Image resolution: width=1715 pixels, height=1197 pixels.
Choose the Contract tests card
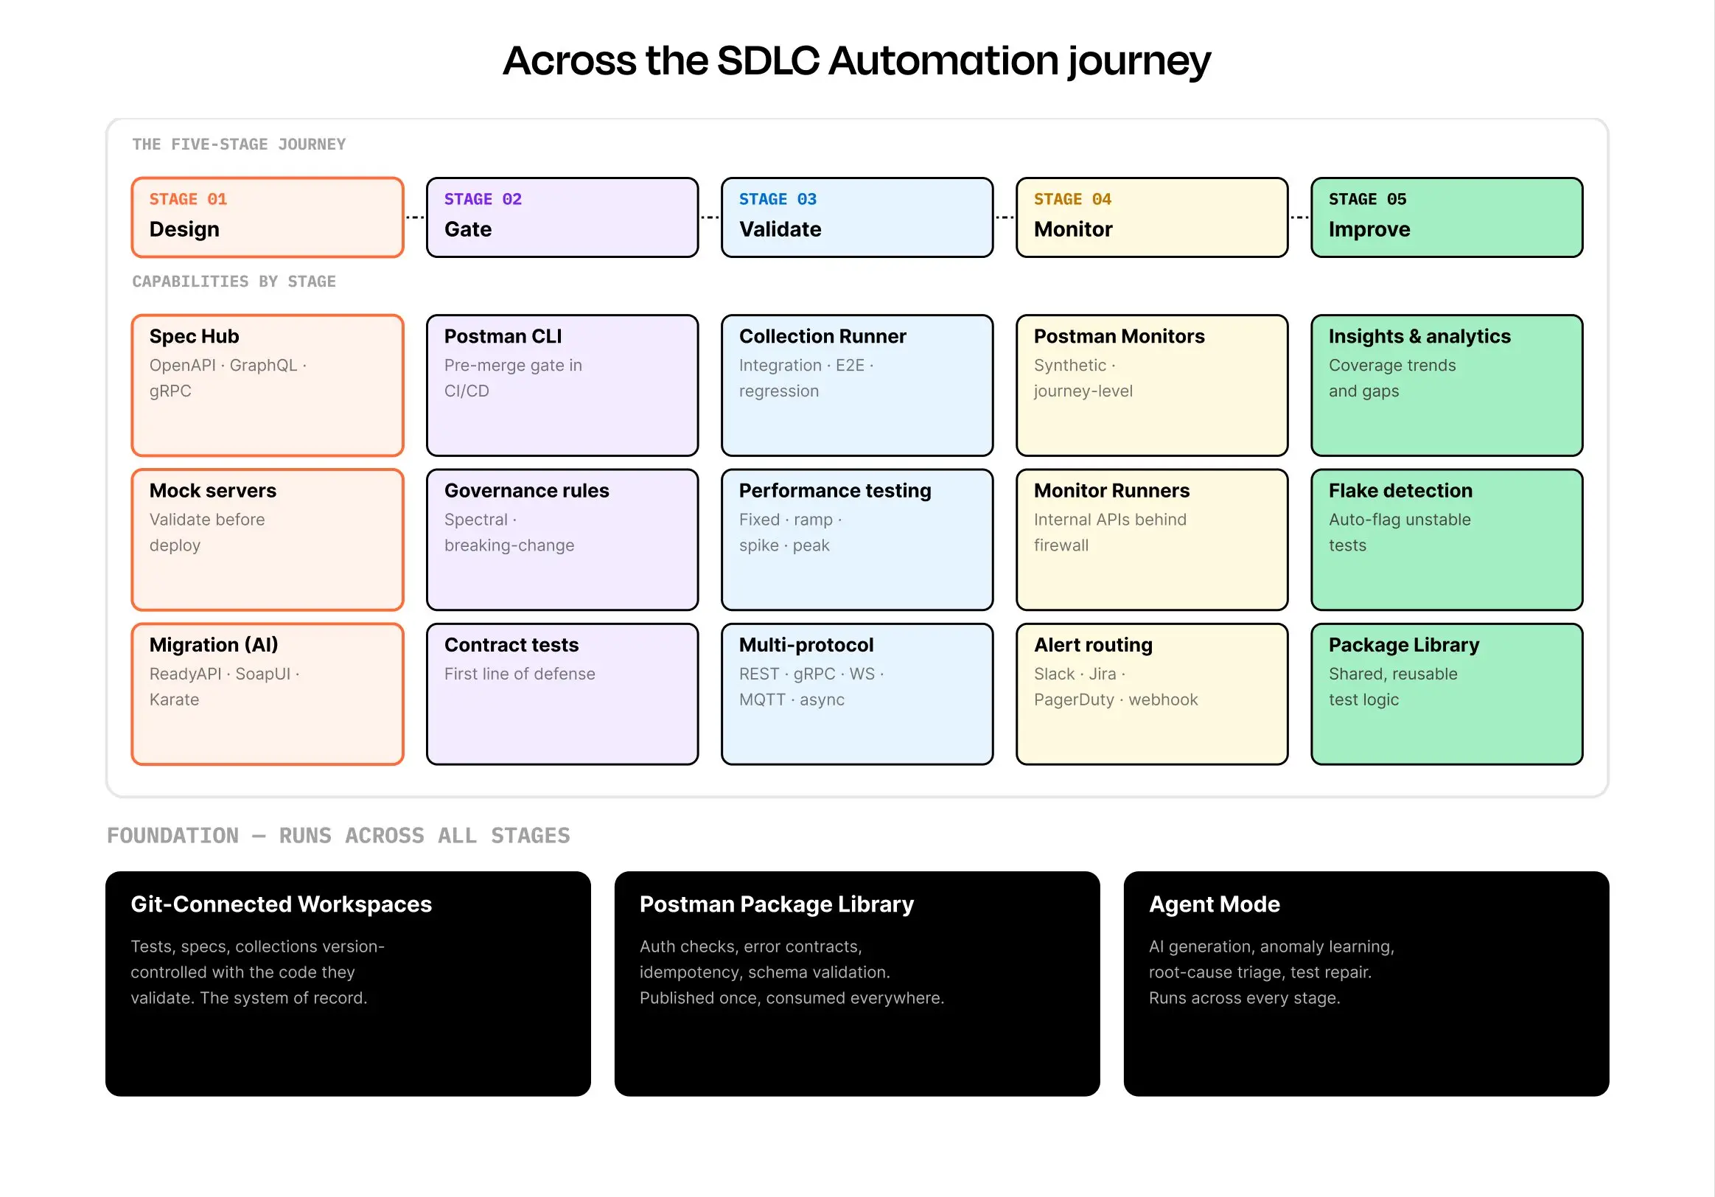562,694
